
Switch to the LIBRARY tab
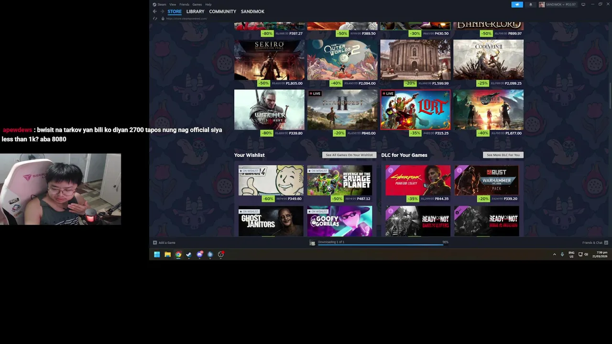point(195,11)
